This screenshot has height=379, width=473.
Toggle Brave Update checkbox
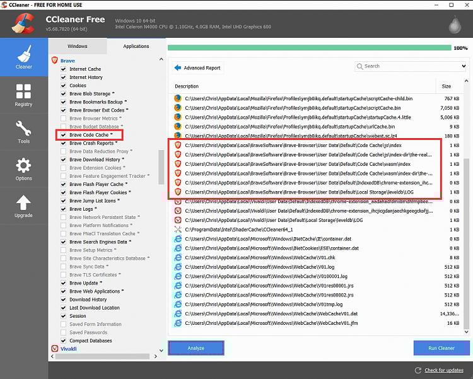tap(63, 283)
